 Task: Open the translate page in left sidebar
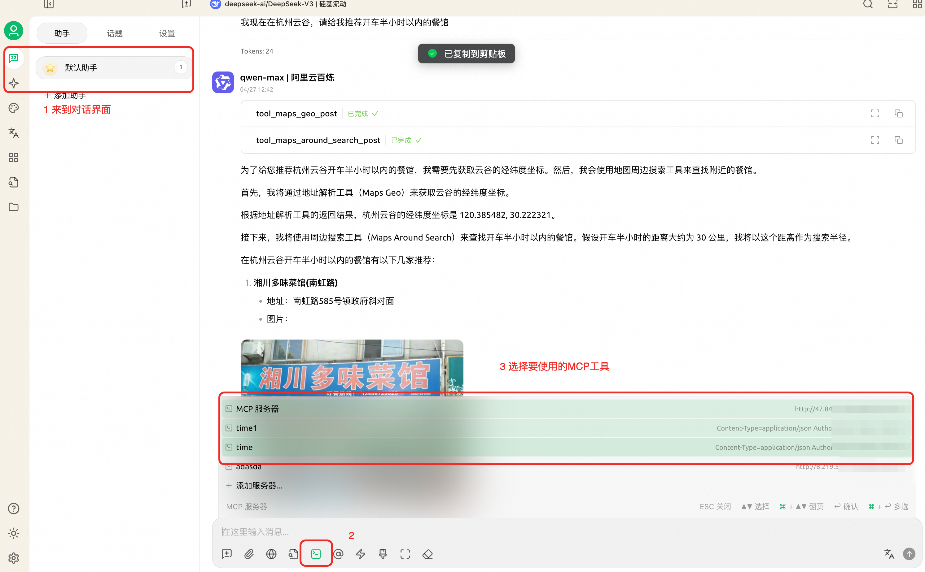click(14, 133)
